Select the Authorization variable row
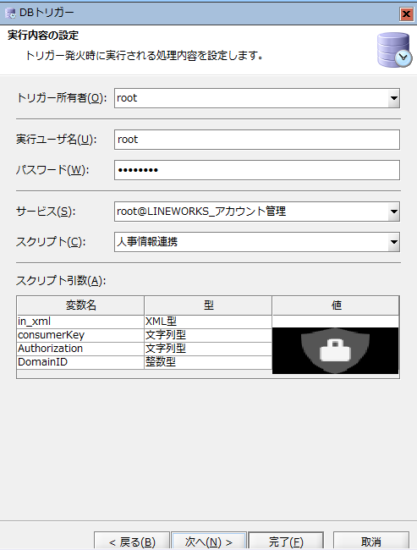Image resolution: width=417 pixels, height=550 pixels. click(208, 349)
